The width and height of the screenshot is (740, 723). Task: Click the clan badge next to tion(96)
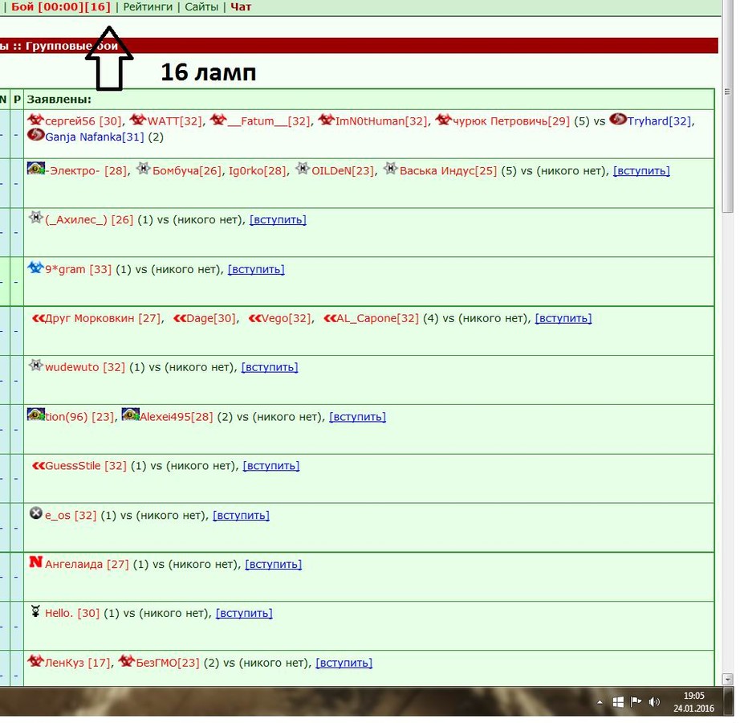36,415
